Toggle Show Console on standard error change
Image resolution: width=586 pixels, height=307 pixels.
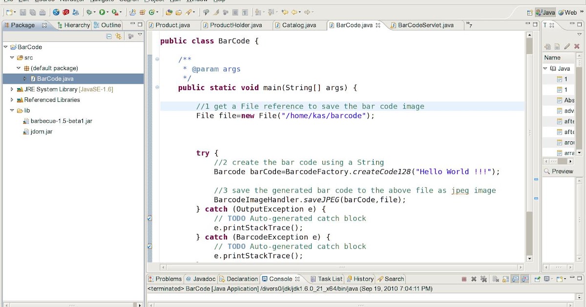(x=525, y=279)
